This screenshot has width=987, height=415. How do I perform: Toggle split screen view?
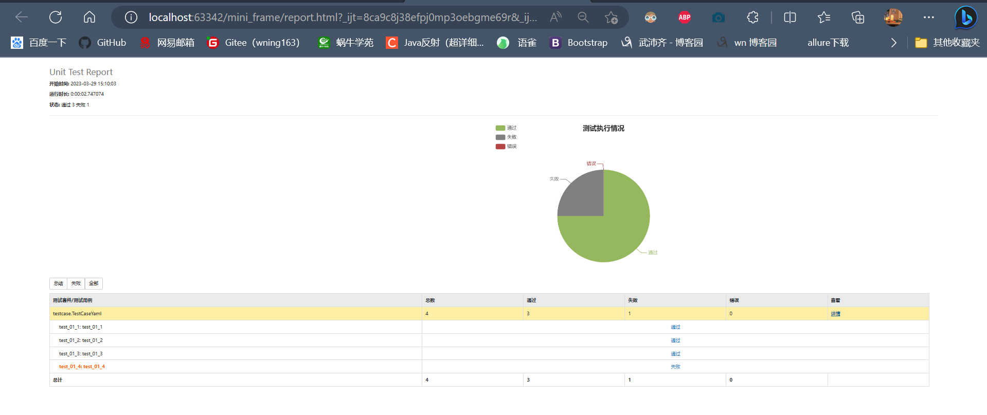coord(790,17)
